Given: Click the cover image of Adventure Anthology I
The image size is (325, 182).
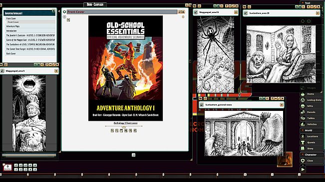Looking at the screenshot, I should 126,68.
